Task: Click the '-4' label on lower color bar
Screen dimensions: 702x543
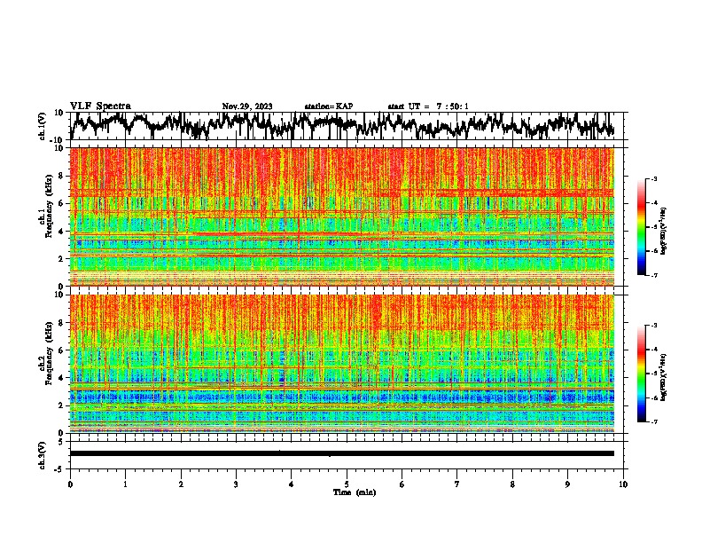Action: 654,350
